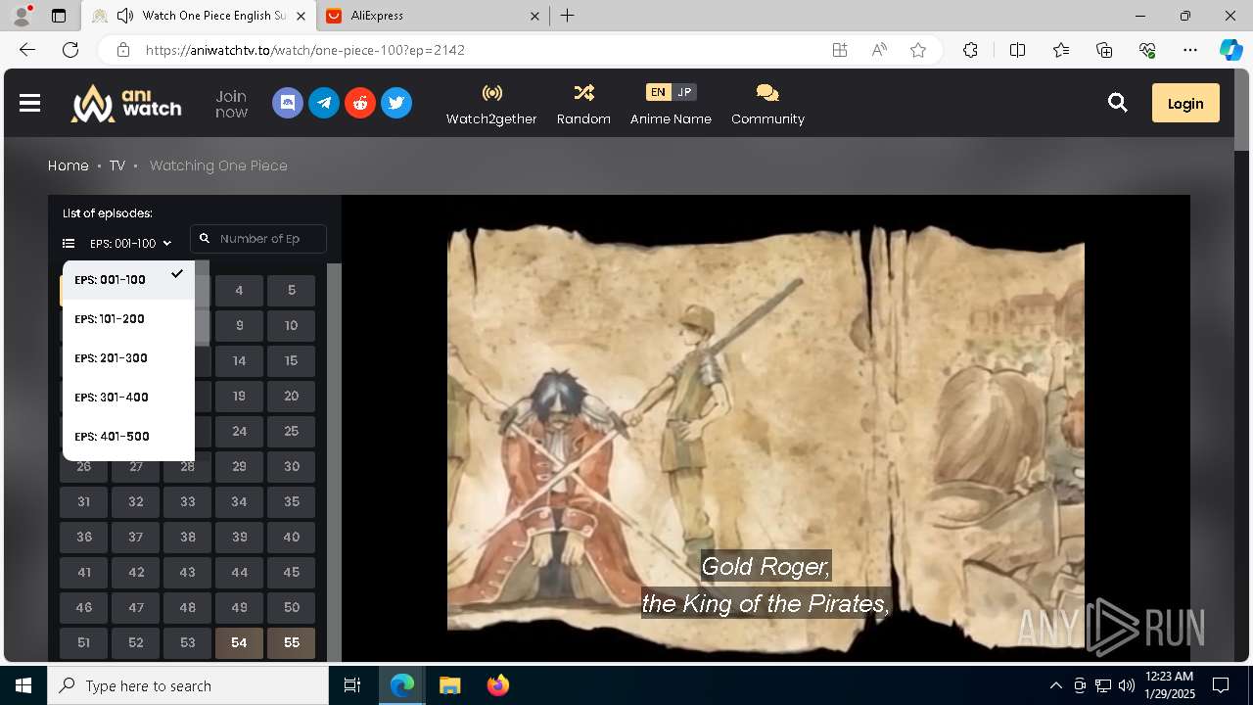Open Favorites list
This screenshot has height=705, width=1253.
[1061, 50]
